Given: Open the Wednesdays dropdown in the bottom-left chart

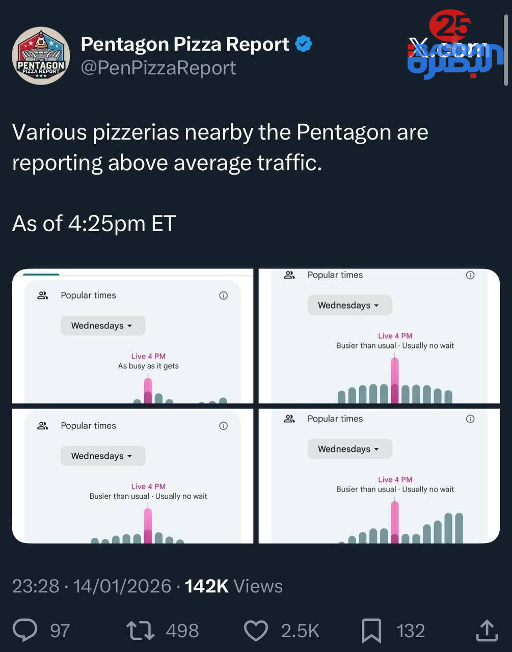Looking at the screenshot, I should (x=103, y=456).
